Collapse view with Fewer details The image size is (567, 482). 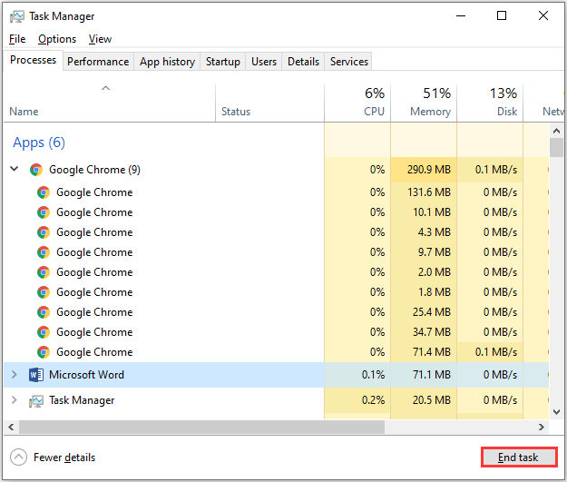point(53,457)
